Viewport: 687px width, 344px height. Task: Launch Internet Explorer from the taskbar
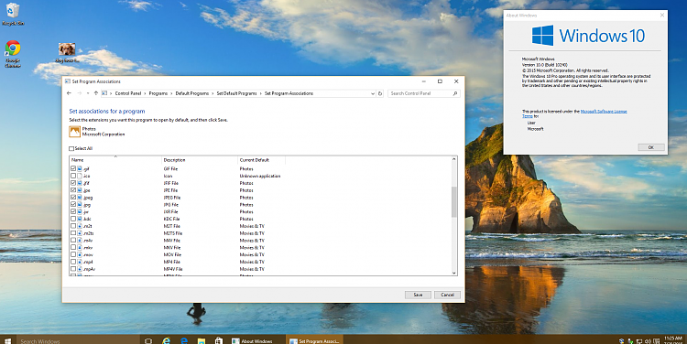point(167,340)
